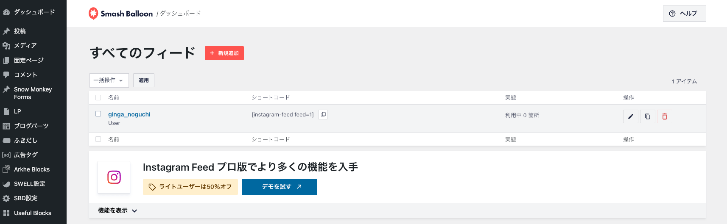This screenshot has height=224, width=727.
Task: Go to Snow Monkey Forms menu
Action: coord(33,93)
